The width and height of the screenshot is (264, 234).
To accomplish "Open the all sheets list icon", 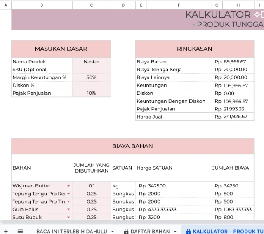I will (20, 231).
